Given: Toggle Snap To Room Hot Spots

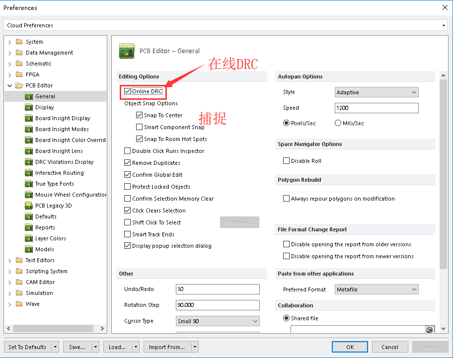Looking at the screenshot, I should pos(139,139).
